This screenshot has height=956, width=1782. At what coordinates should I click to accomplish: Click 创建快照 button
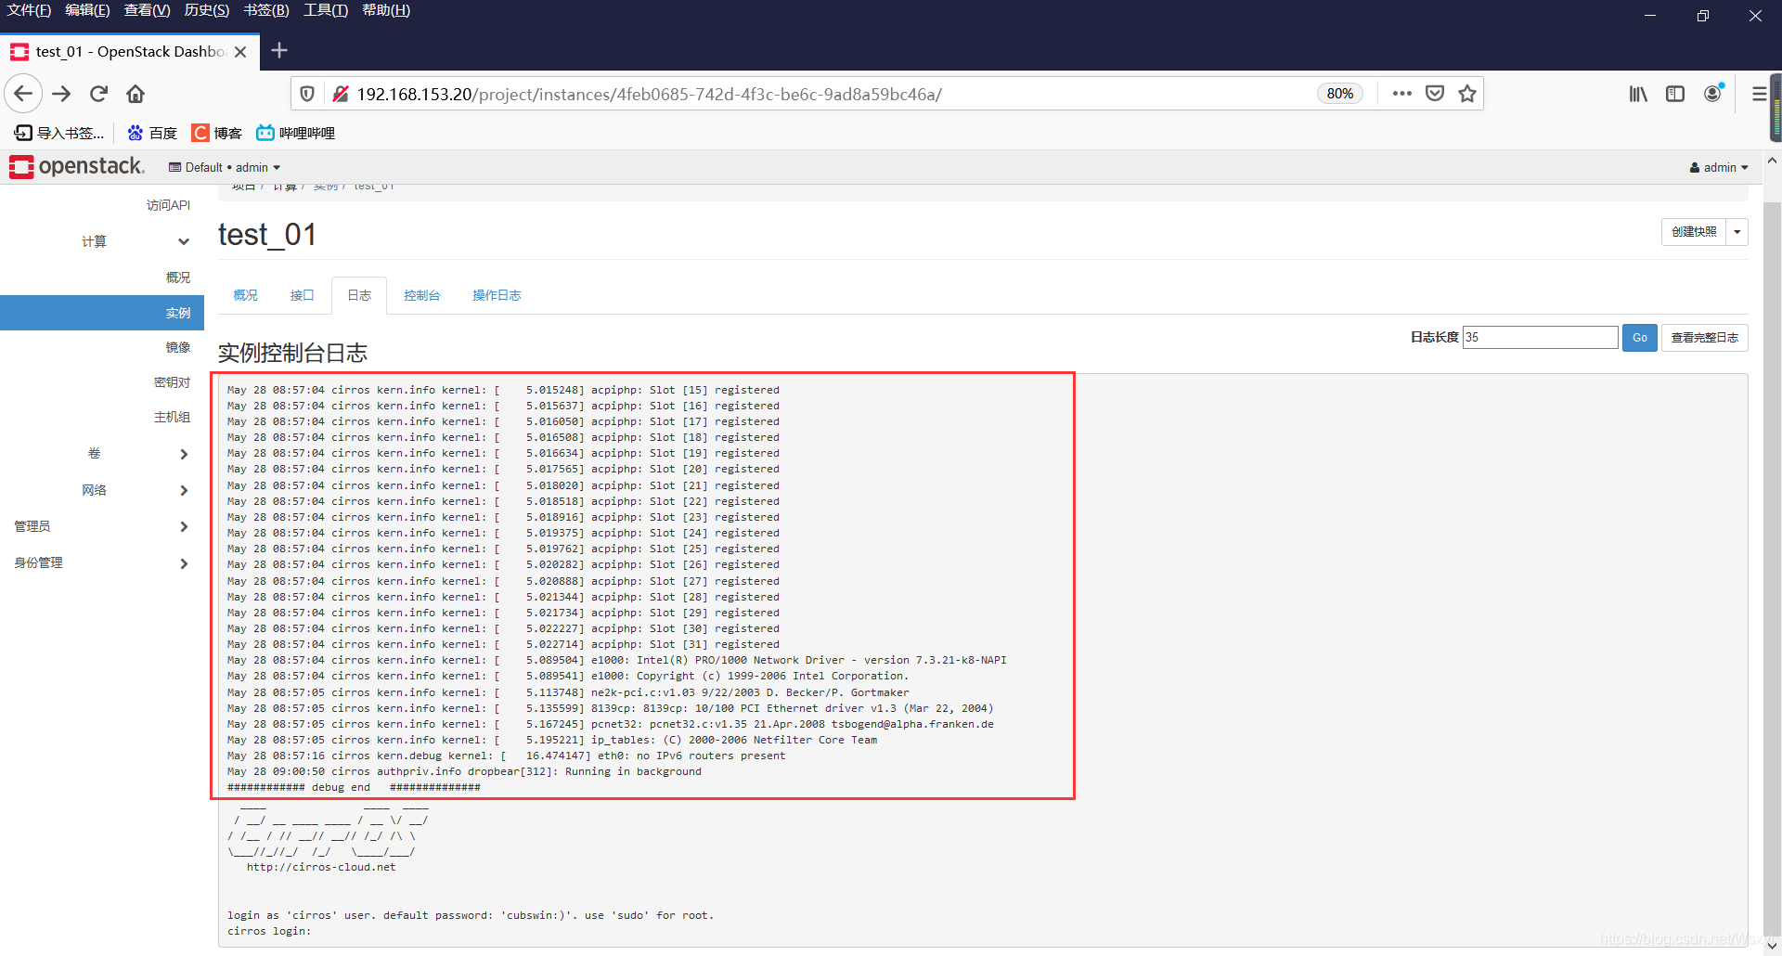[x=1694, y=232]
